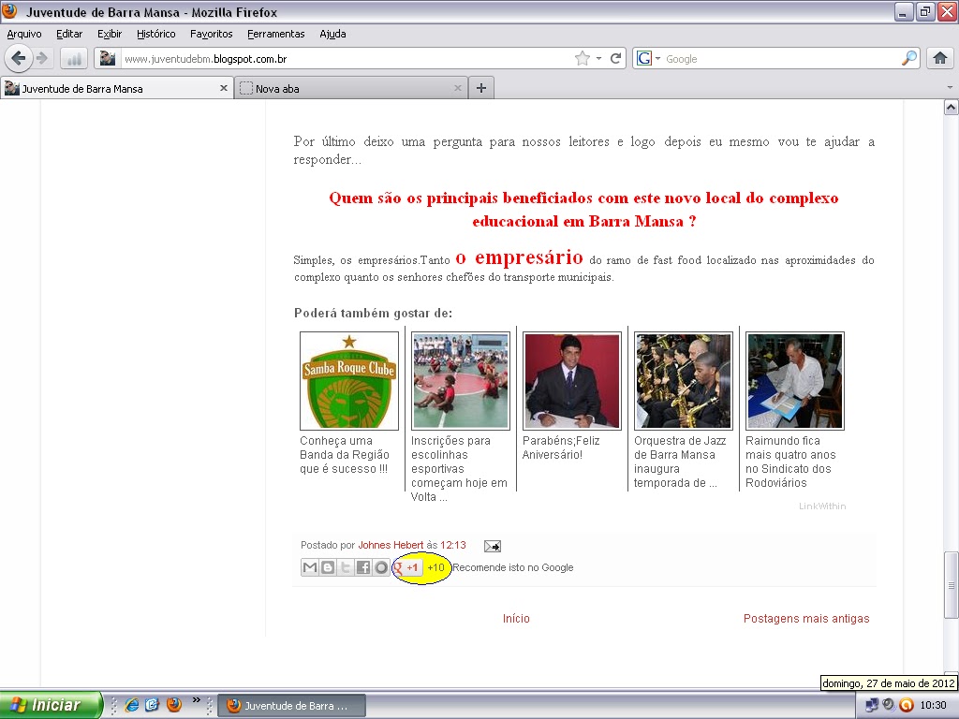Screen dimensions: 959x719
Task: Launch Internet Explorer from quick launch
Action: click(x=131, y=705)
